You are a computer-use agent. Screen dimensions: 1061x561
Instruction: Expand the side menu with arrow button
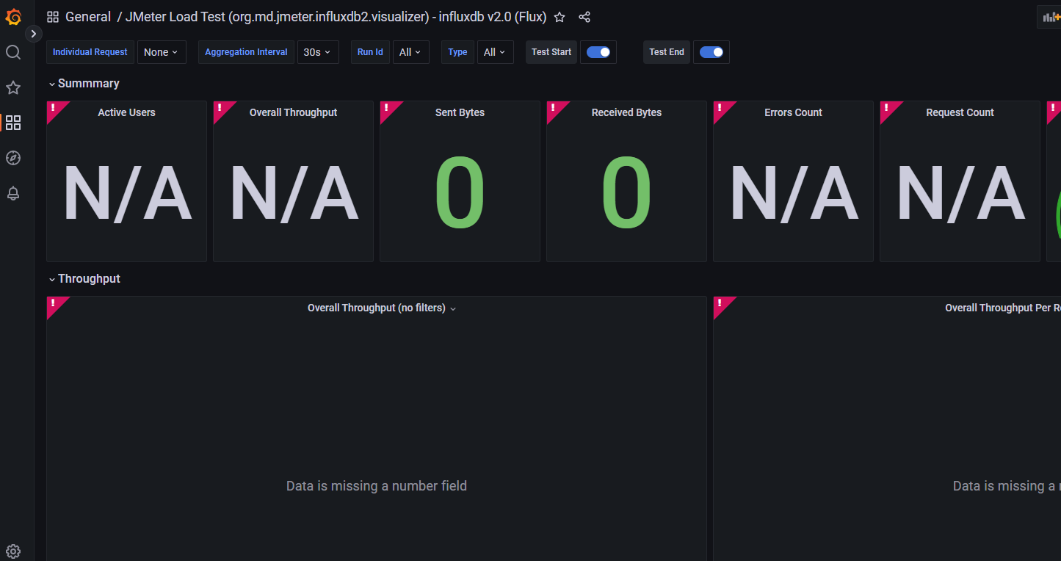point(34,34)
